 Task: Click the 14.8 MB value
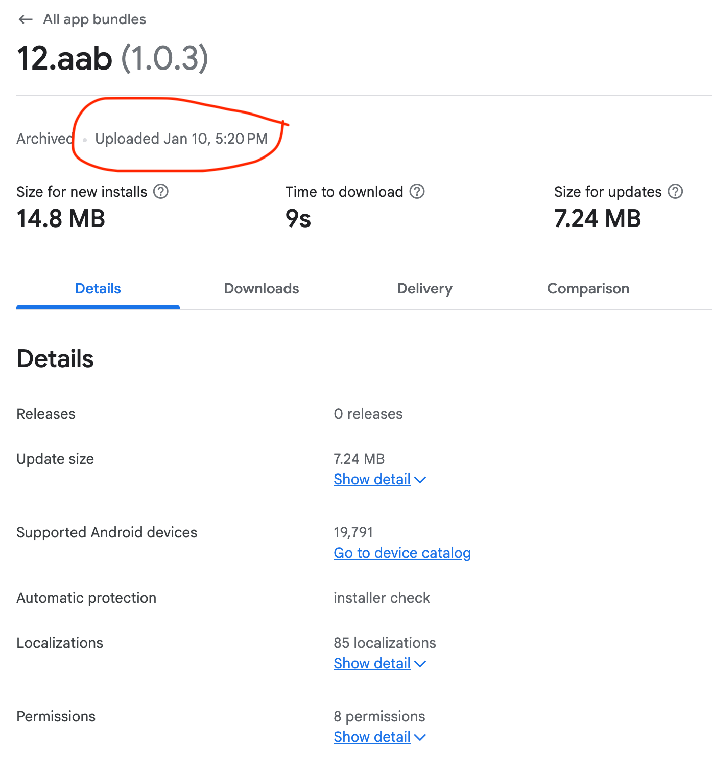pos(61,219)
